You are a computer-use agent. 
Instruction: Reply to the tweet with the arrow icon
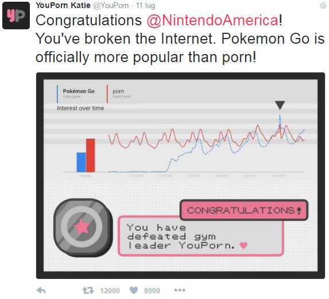tap(41, 290)
